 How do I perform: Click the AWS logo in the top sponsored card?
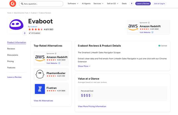click(x=133, y=27)
